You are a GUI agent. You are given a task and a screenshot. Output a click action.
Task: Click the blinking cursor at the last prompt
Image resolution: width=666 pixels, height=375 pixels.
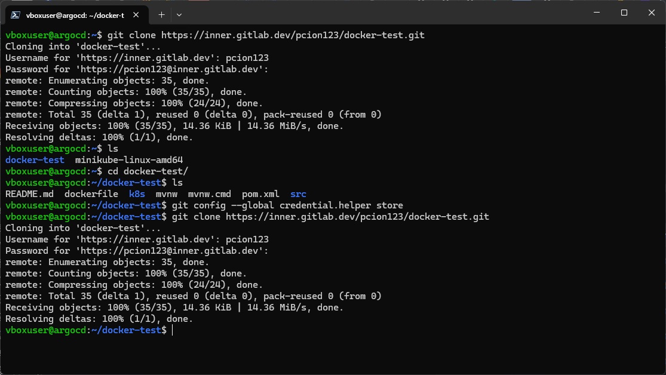point(173,330)
